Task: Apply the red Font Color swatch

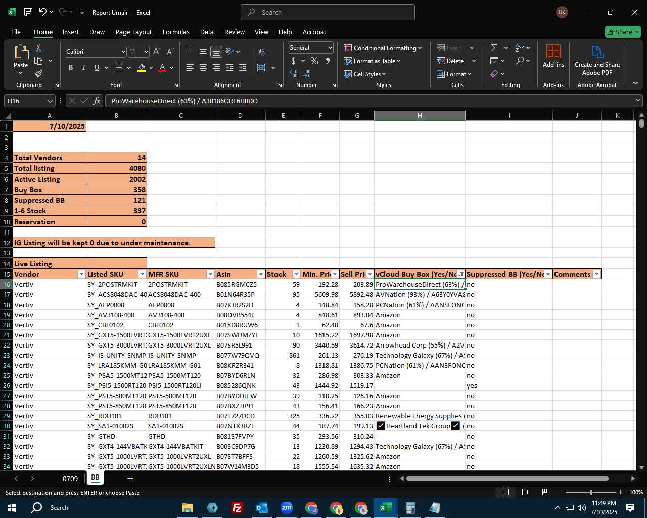Action: [x=162, y=68]
